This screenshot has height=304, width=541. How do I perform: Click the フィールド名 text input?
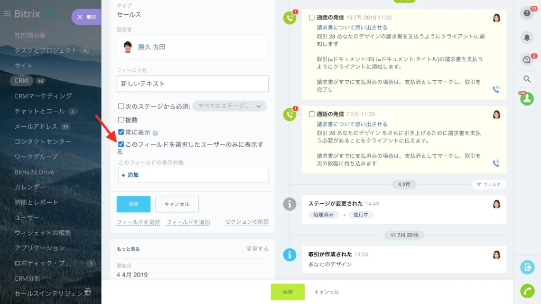(192, 84)
